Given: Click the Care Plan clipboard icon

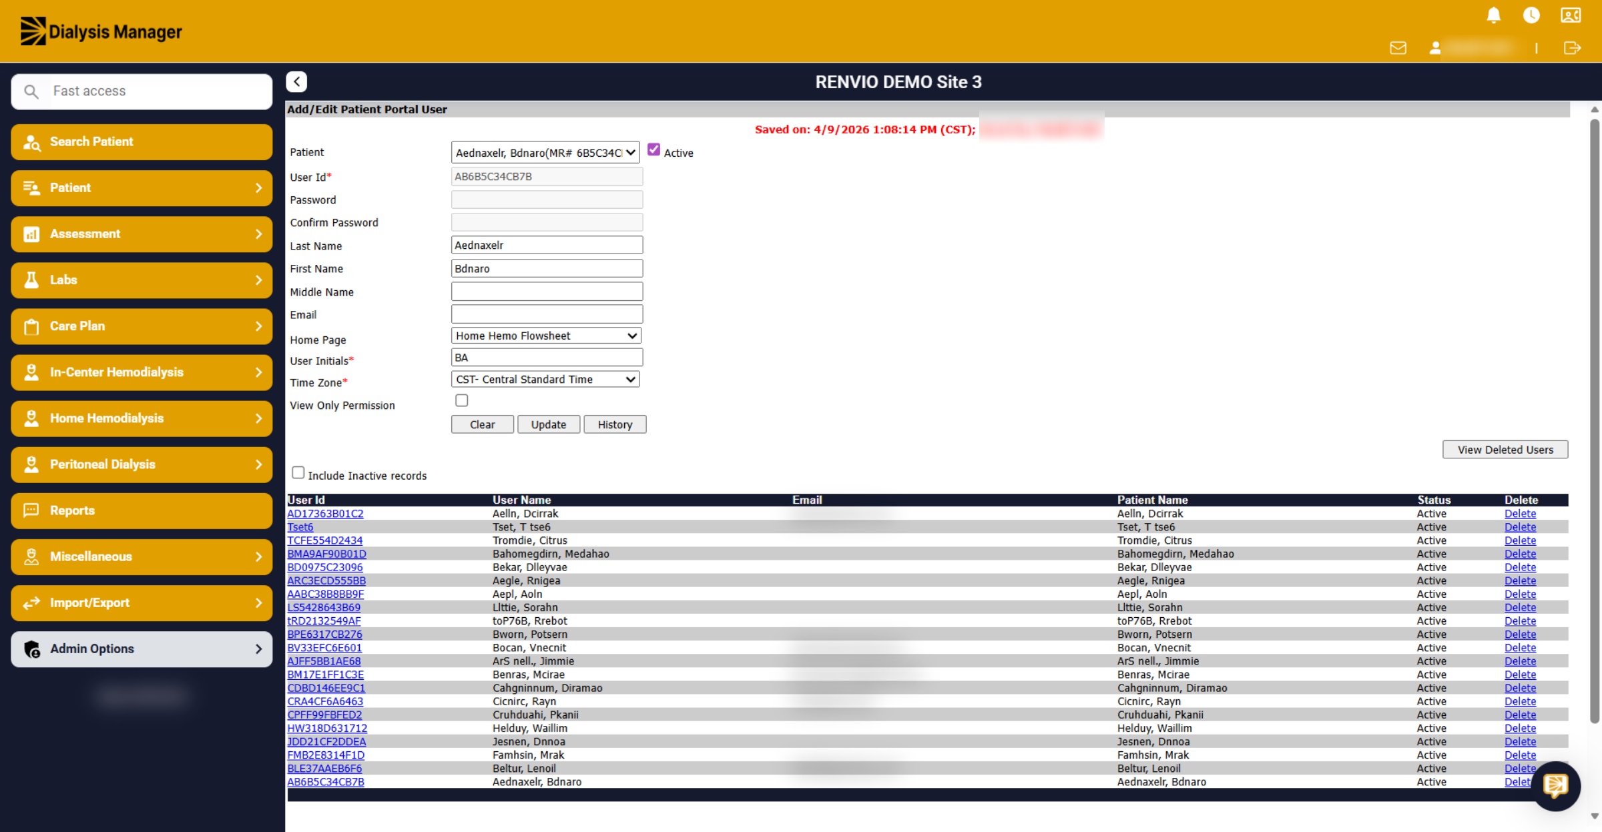Looking at the screenshot, I should tap(31, 326).
